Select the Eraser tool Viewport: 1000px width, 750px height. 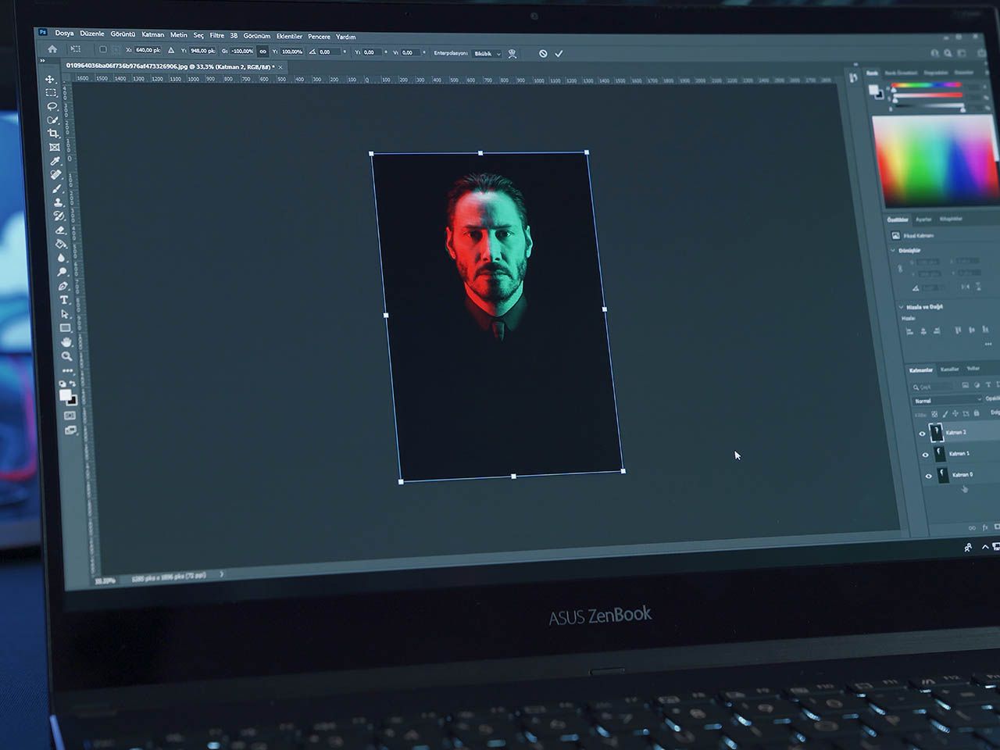click(x=59, y=230)
